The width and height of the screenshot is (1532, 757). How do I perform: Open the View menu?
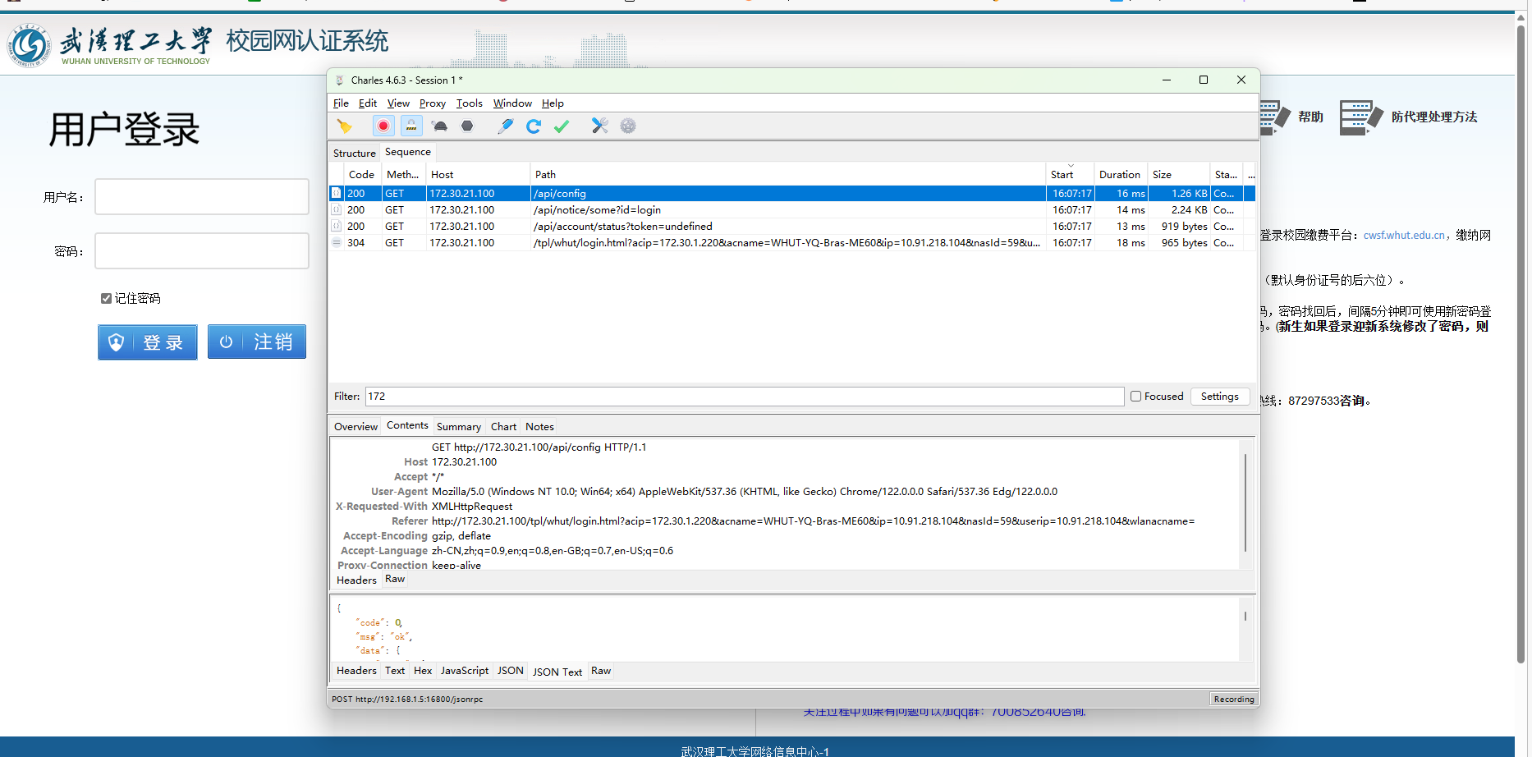click(x=398, y=103)
